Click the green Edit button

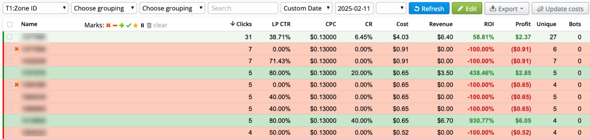tap(467, 8)
